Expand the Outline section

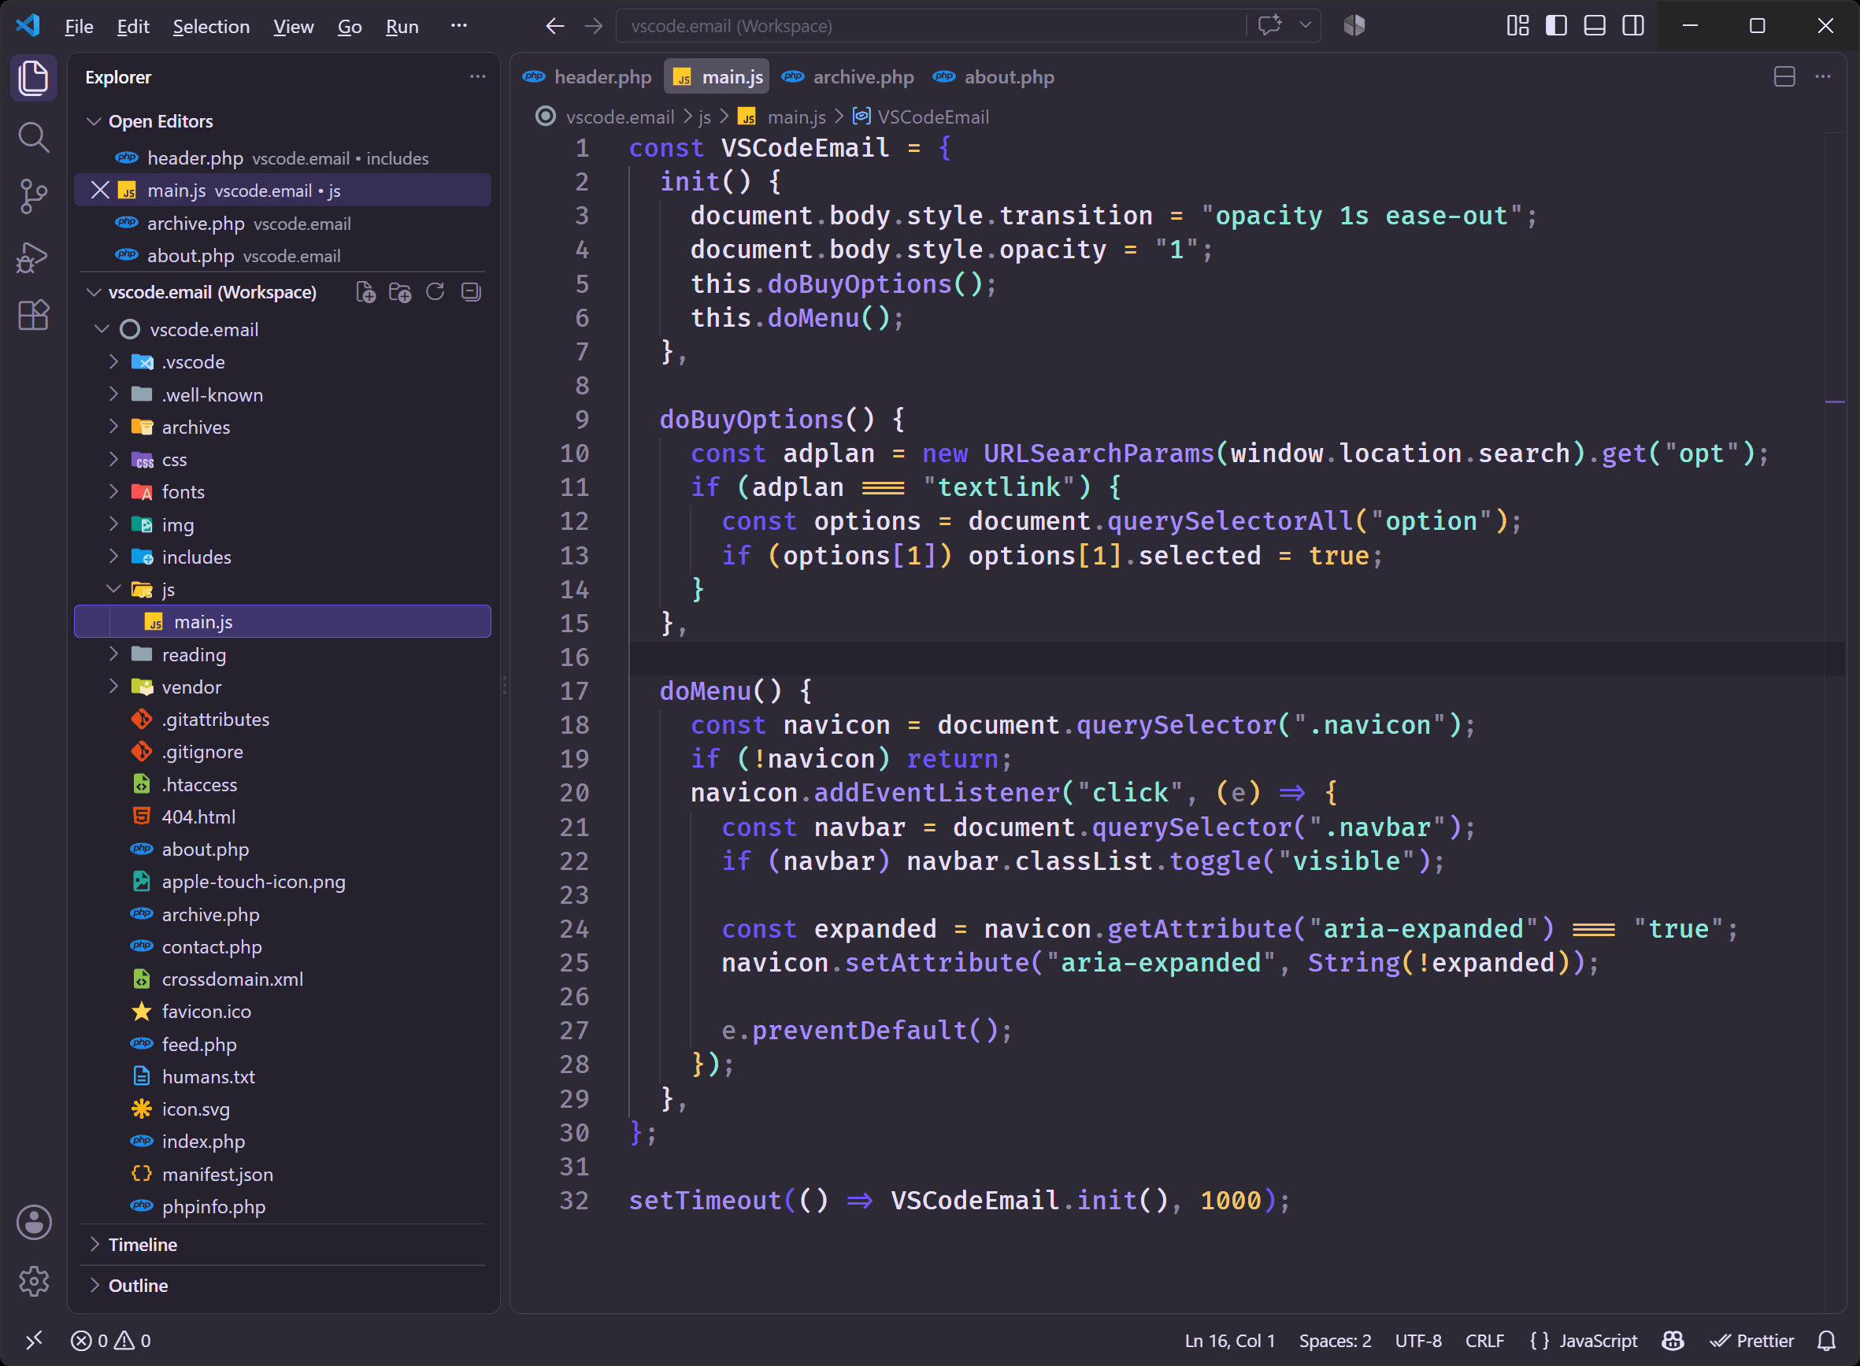click(x=94, y=1286)
